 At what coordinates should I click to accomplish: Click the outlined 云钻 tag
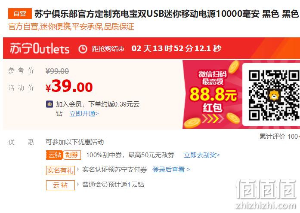click(60, 185)
